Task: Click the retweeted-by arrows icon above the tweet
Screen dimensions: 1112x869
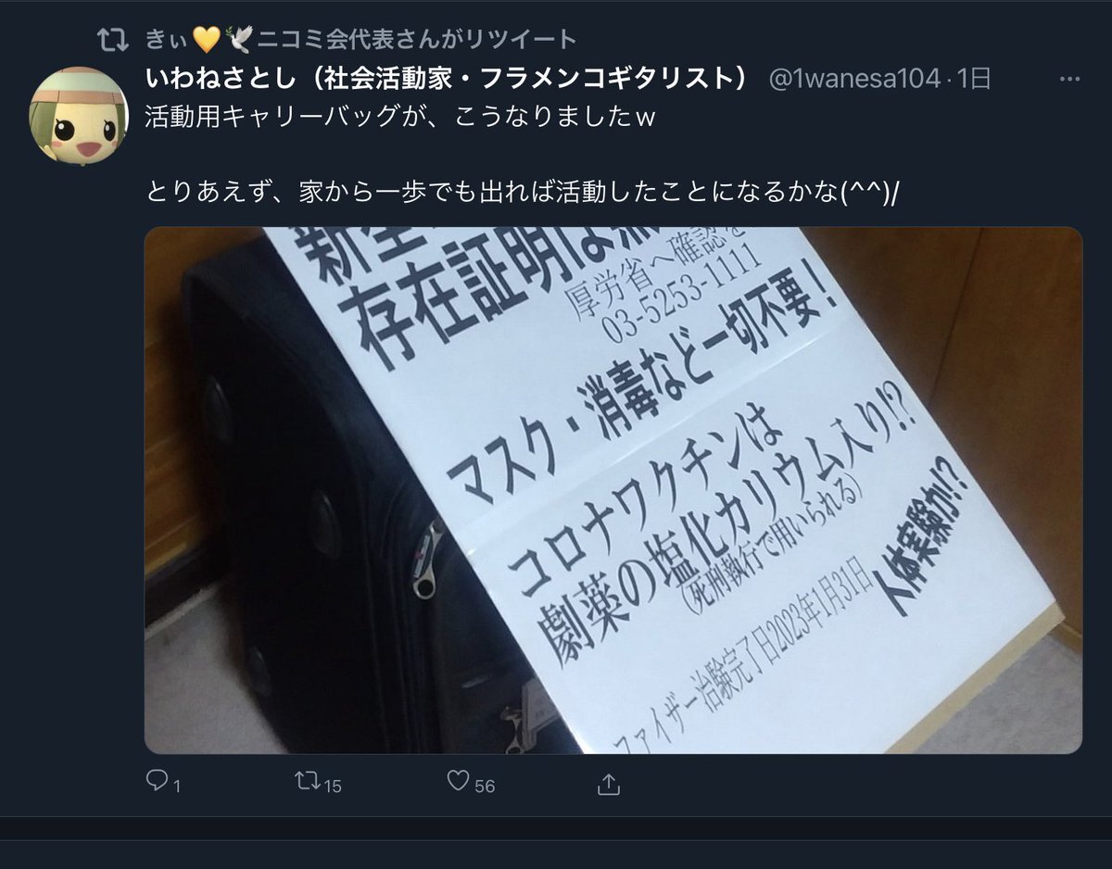Action: click(112, 39)
